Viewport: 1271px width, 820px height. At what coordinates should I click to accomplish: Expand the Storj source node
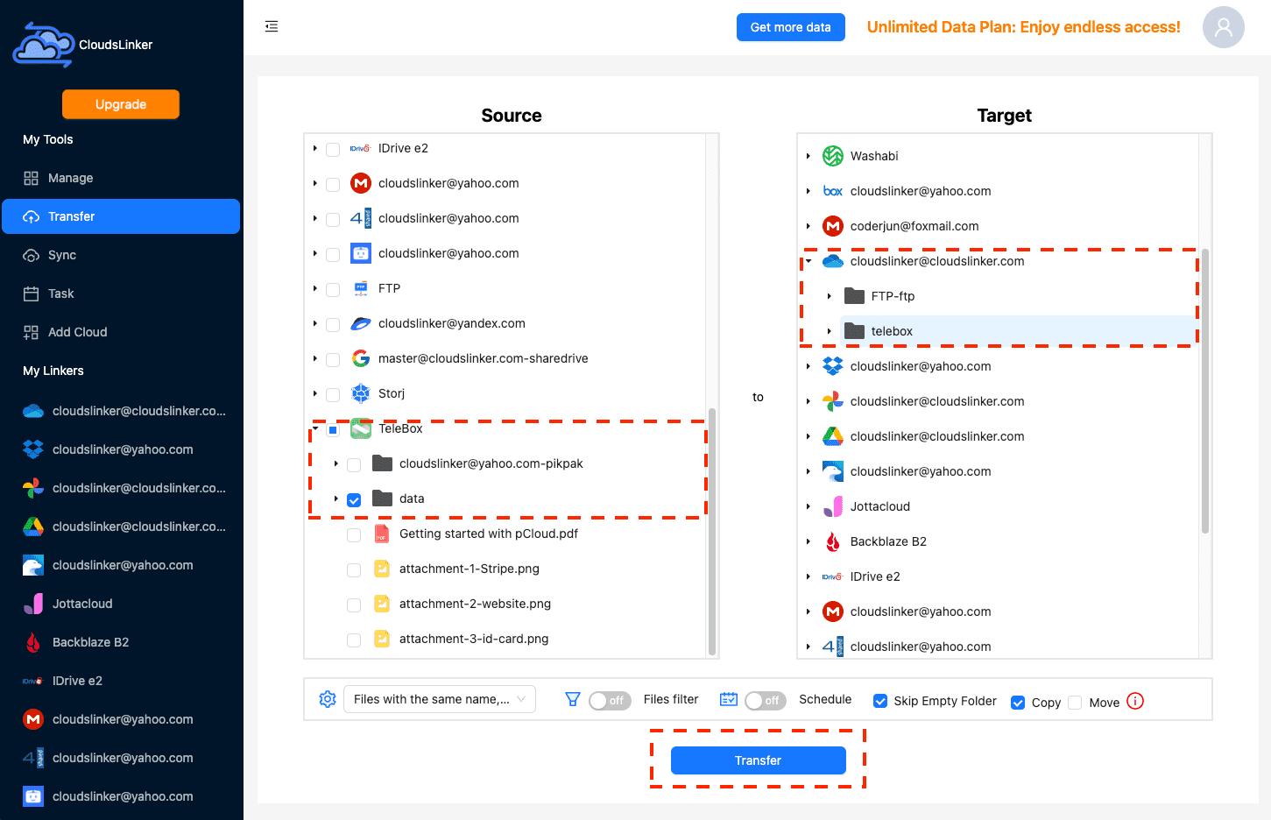coord(315,393)
